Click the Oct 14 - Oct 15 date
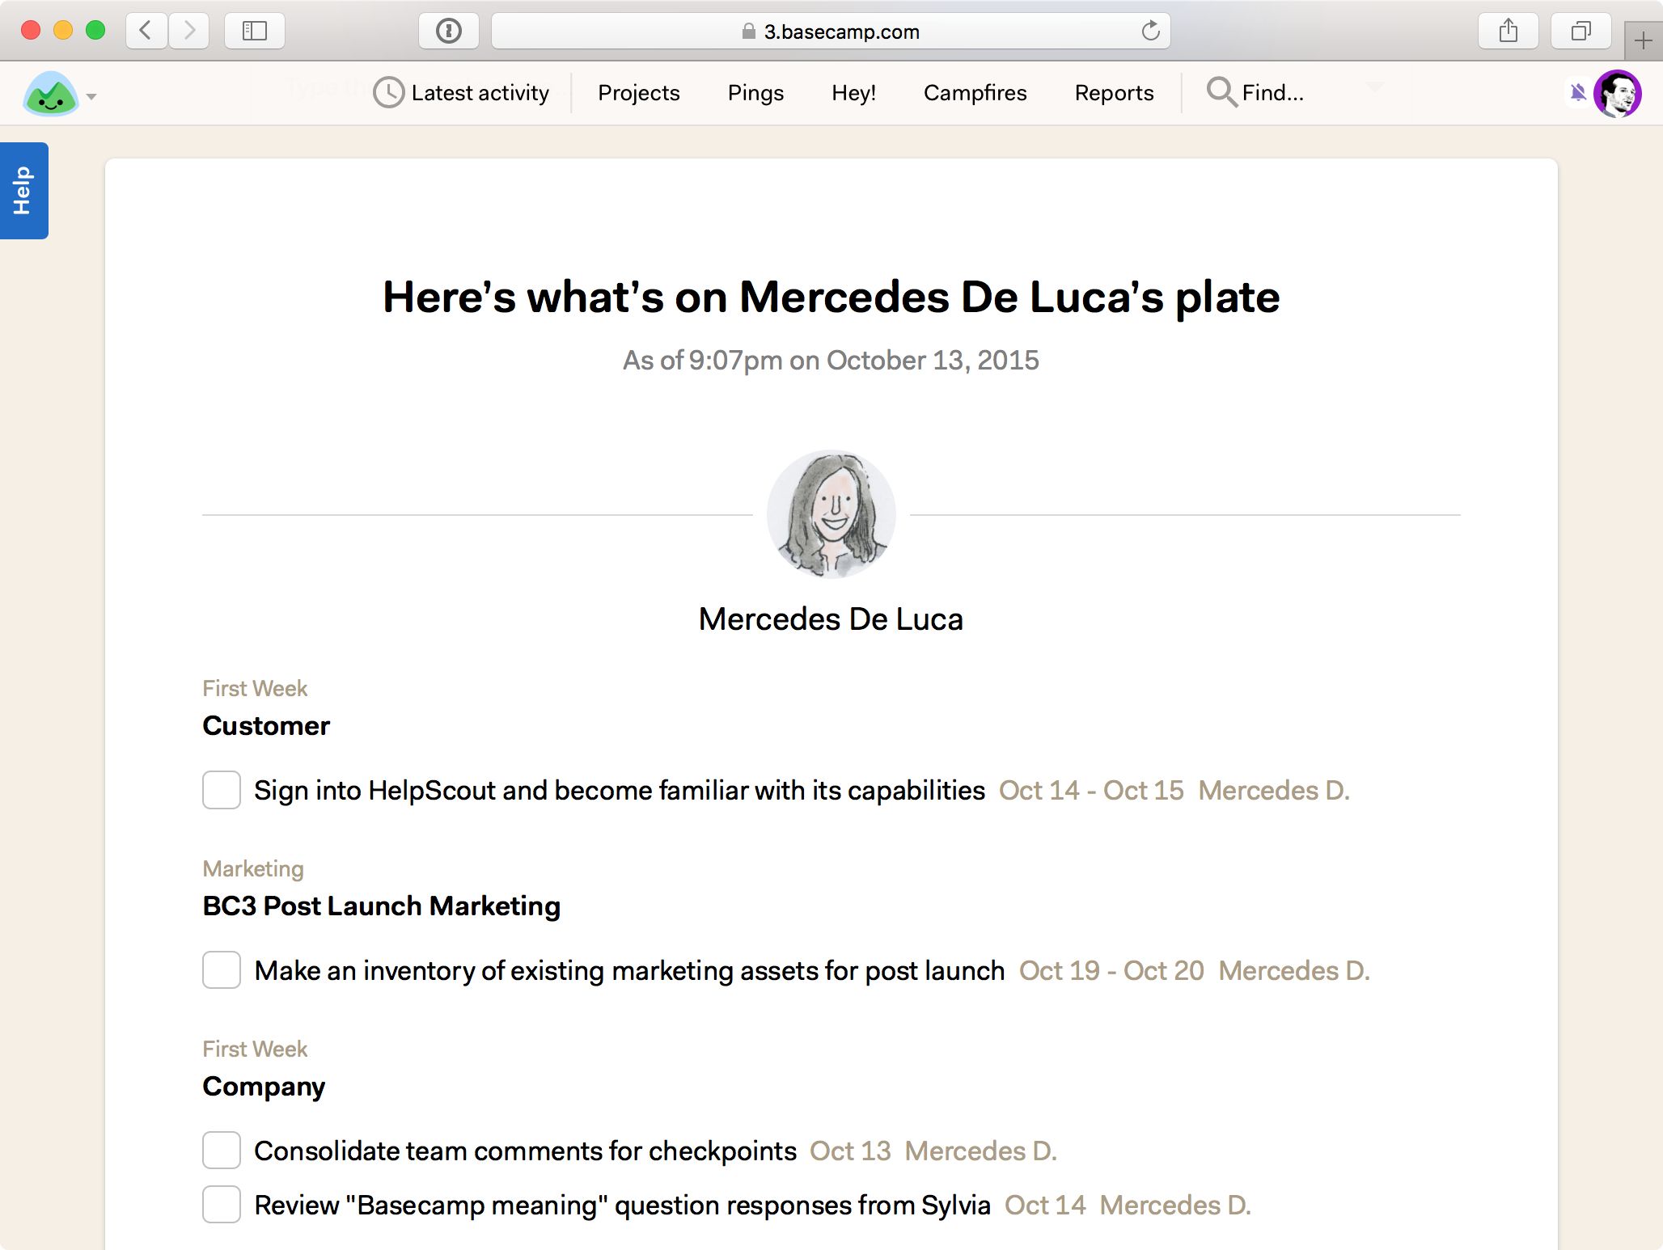 coord(1091,790)
